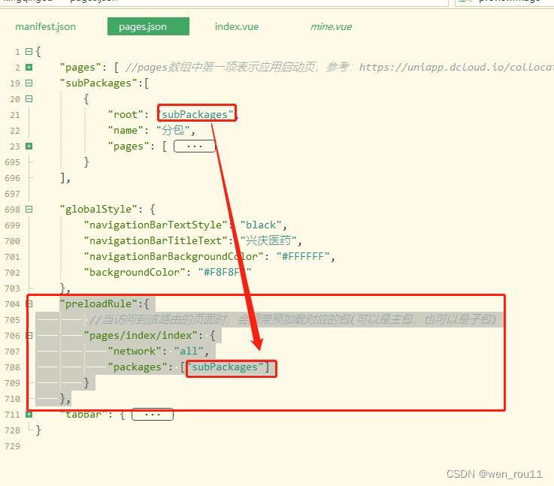Viewport: 554px width, 486px height.
Task: Click the "globalStyle" key
Action: coord(98,210)
